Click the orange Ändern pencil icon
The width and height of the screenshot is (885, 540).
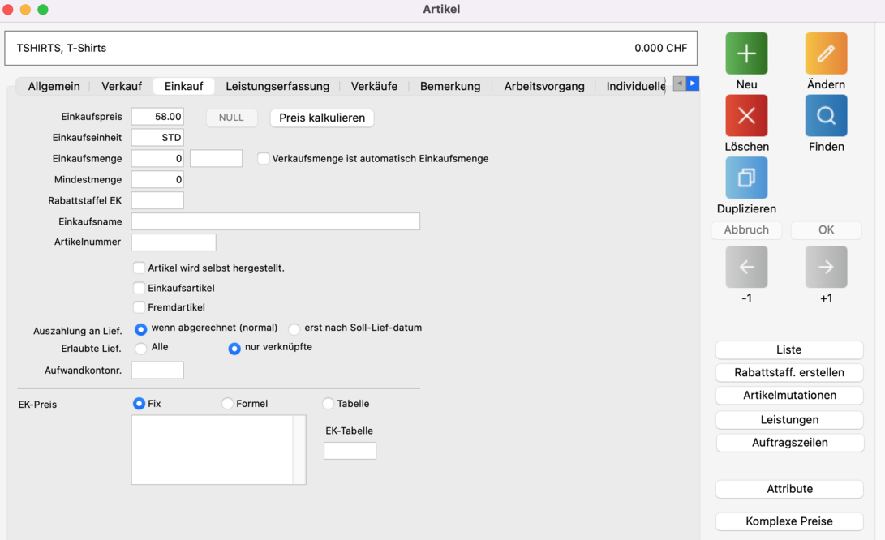click(826, 54)
